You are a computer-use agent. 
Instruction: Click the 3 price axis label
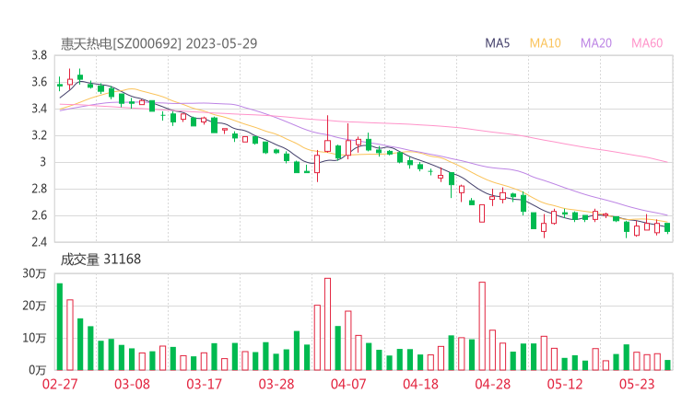(x=42, y=162)
